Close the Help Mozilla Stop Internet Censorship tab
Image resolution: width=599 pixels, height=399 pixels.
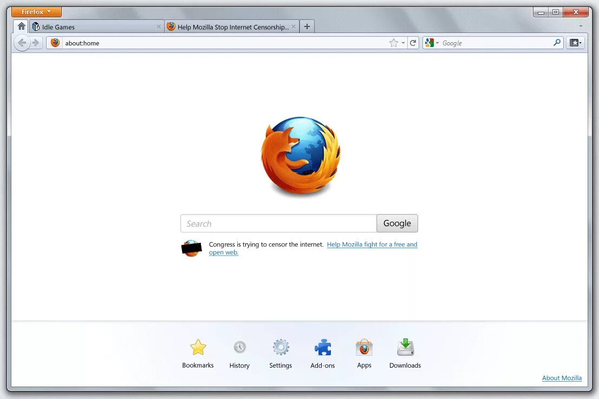pos(294,26)
